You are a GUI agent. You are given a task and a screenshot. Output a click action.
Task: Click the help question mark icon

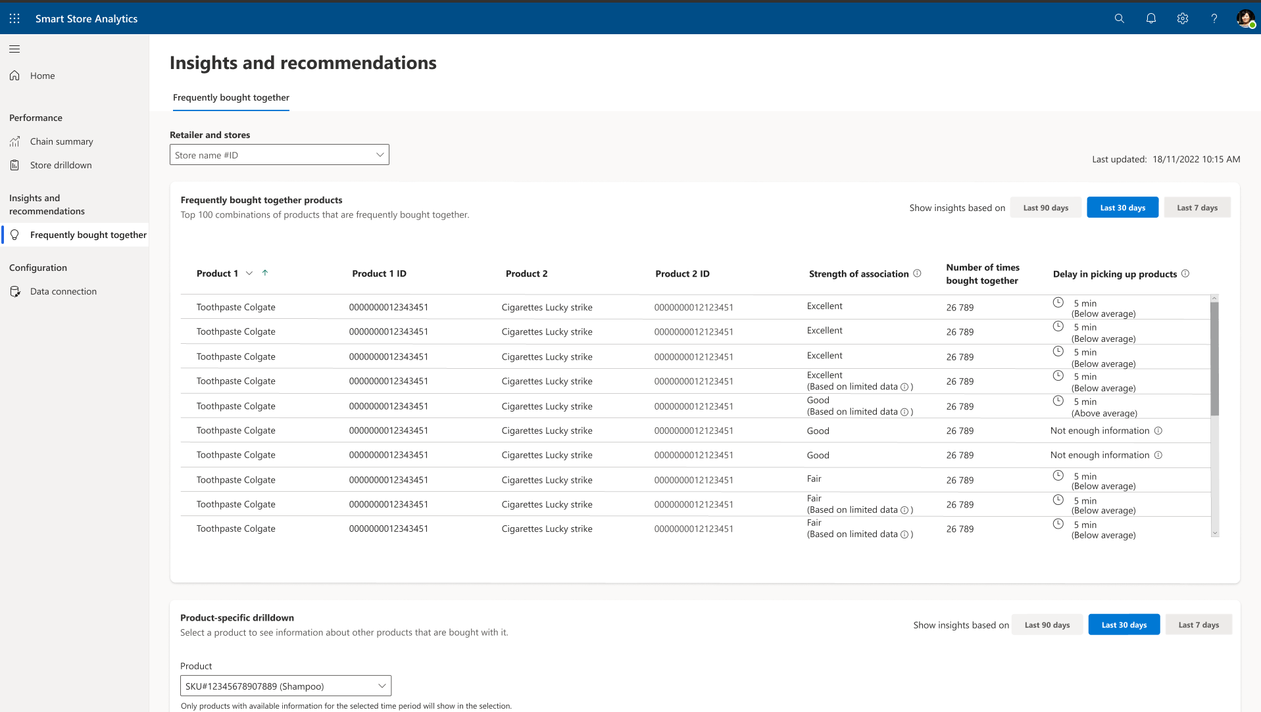coord(1214,18)
